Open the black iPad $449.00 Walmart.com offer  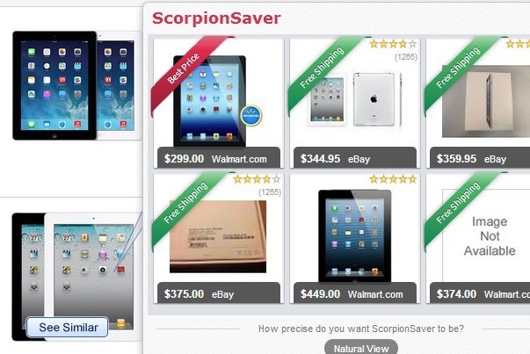click(355, 238)
